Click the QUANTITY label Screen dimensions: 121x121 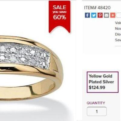tap(96, 103)
